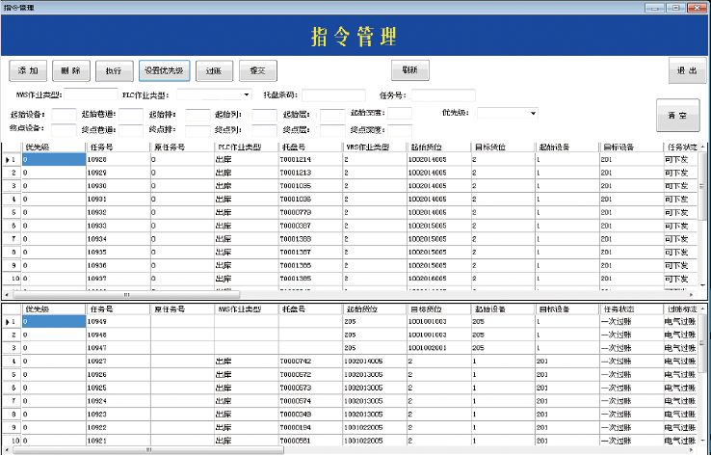Click 可下发 status in task 10928 row
The height and width of the screenshot is (456, 711).
tap(681, 159)
